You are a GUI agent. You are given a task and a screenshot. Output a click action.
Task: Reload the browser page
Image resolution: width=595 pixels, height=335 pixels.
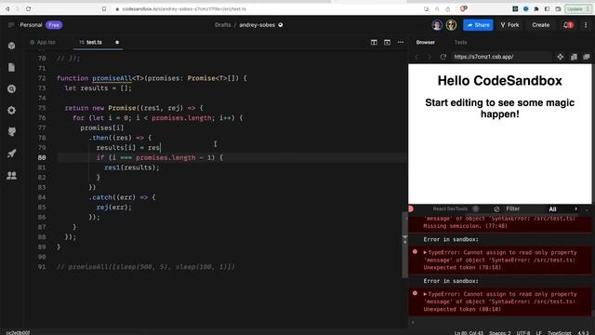point(29,8)
